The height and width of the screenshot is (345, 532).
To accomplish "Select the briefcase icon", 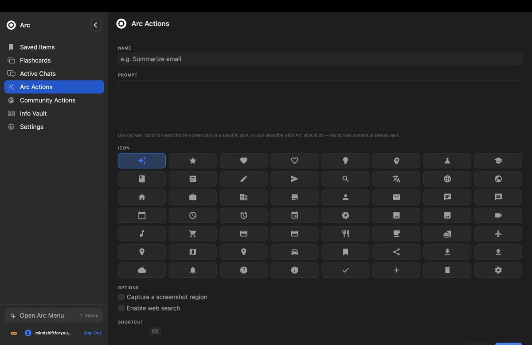I will pos(193,197).
